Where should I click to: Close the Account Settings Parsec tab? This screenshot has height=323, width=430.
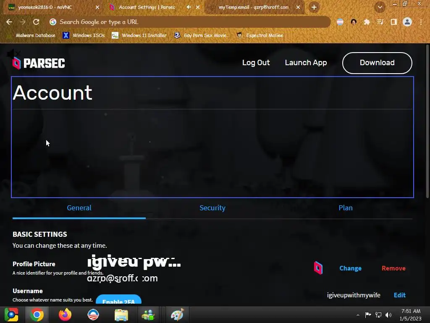pos(198,7)
